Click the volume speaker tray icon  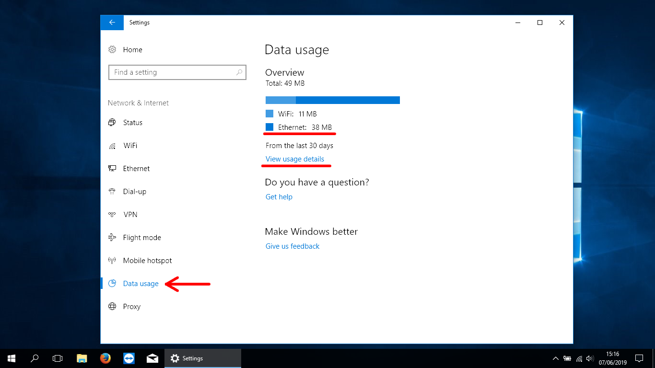(590, 358)
